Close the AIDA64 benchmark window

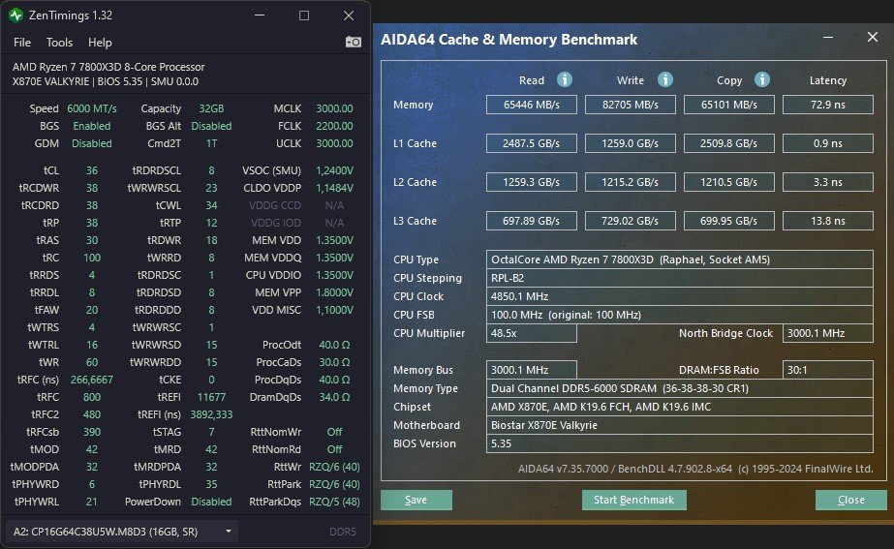pyautogui.click(x=871, y=38)
